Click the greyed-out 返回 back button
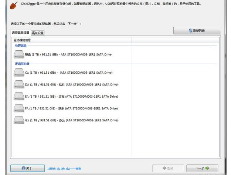Screen dimensions: 231x175 coord(168,168)
